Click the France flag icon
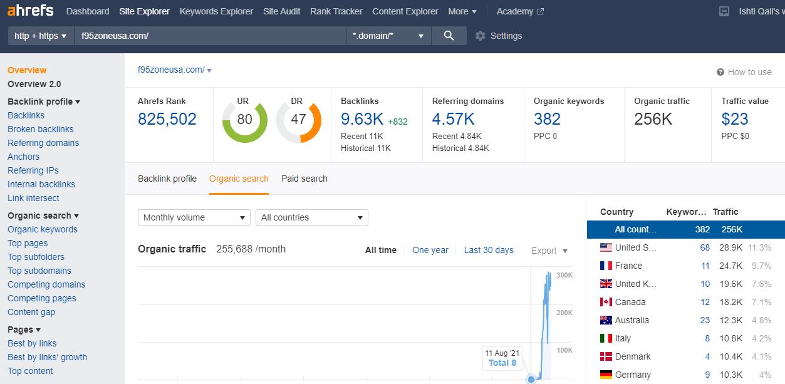 point(606,266)
